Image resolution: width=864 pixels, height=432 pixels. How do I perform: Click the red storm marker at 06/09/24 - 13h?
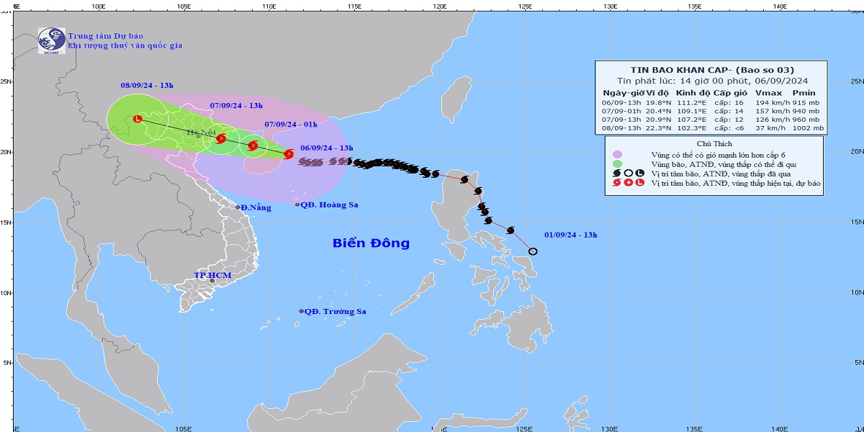288,153
